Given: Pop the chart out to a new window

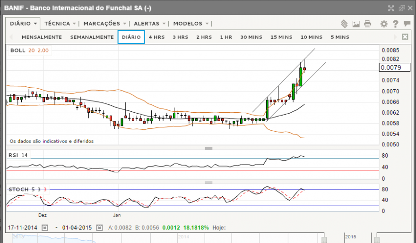Looking at the screenshot, I should point(402,8).
